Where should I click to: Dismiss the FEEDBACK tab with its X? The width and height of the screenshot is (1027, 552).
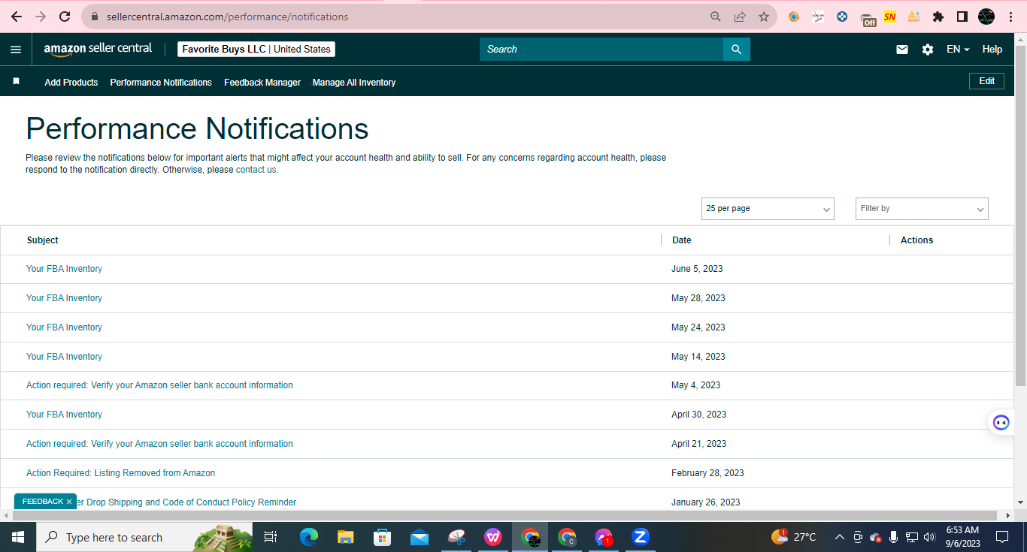(69, 502)
